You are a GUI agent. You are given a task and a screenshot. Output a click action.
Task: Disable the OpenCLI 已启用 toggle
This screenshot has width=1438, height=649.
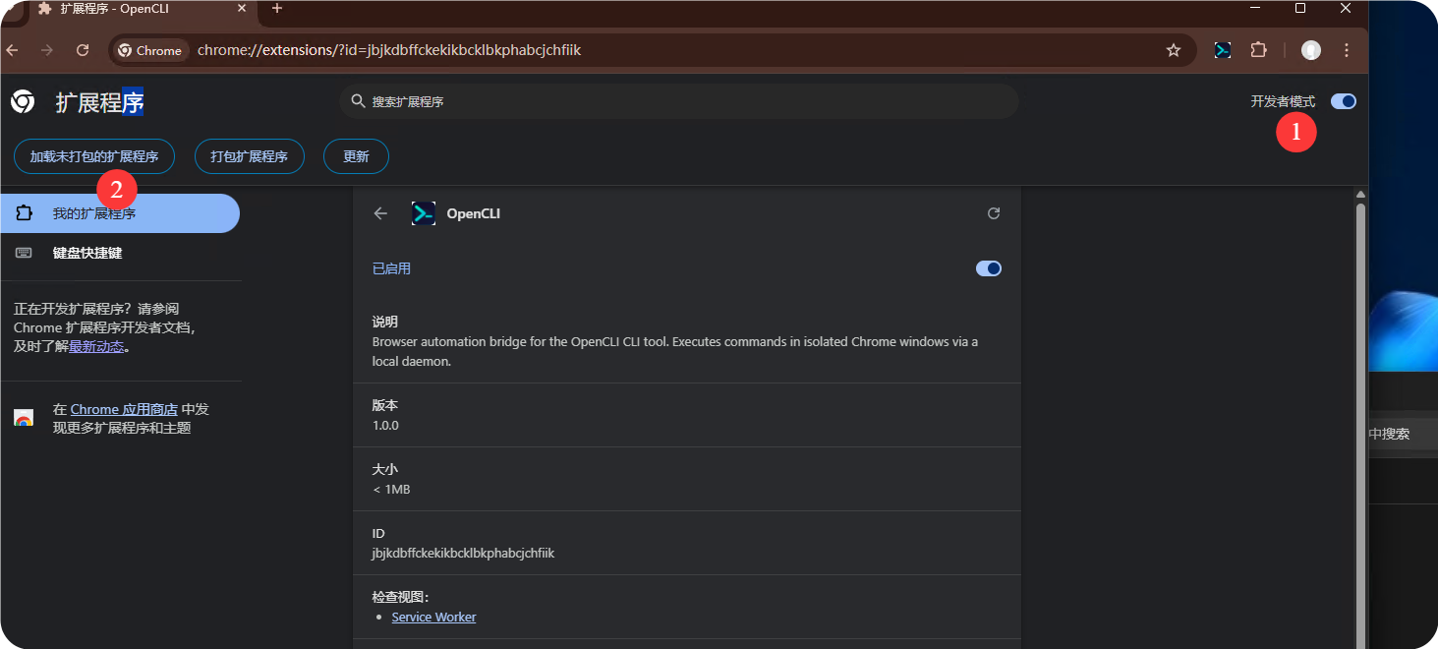tap(988, 268)
